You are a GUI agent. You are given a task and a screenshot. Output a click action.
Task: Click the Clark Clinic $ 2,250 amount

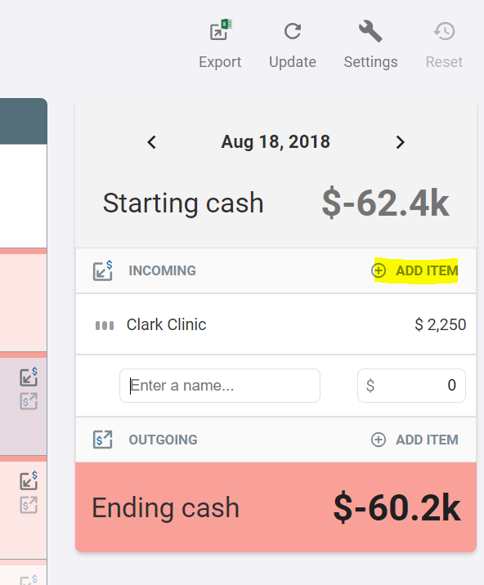pyautogui.click(x=441, y=324)
